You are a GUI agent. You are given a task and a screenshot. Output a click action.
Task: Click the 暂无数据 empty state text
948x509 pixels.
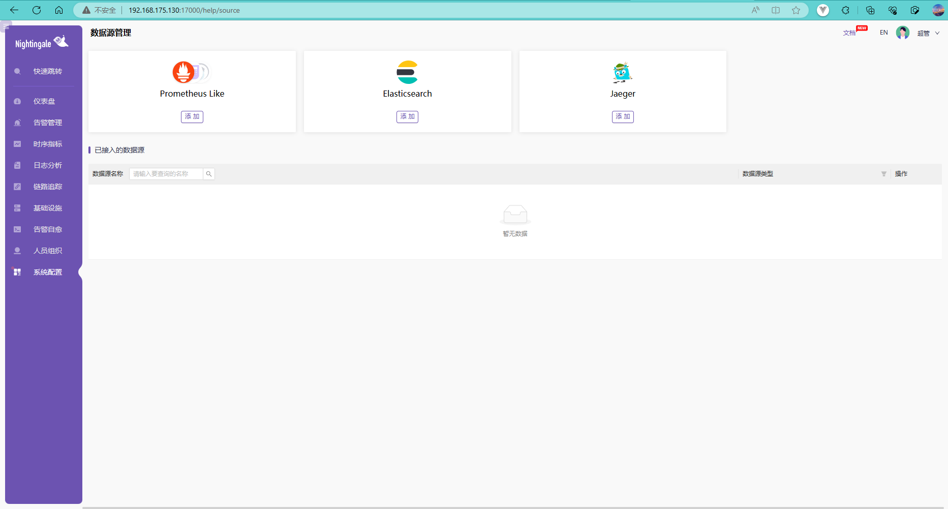515,234
